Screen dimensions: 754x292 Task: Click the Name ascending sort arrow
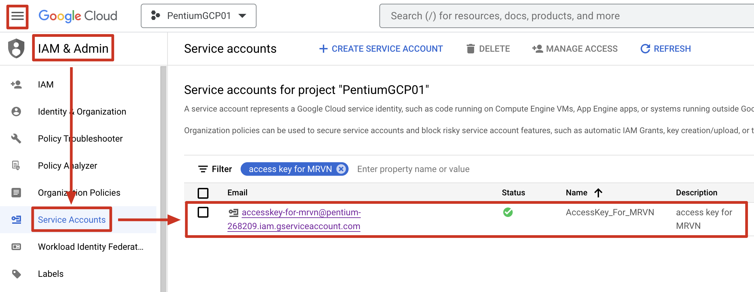pyautogui.click(x=598, y=193)
